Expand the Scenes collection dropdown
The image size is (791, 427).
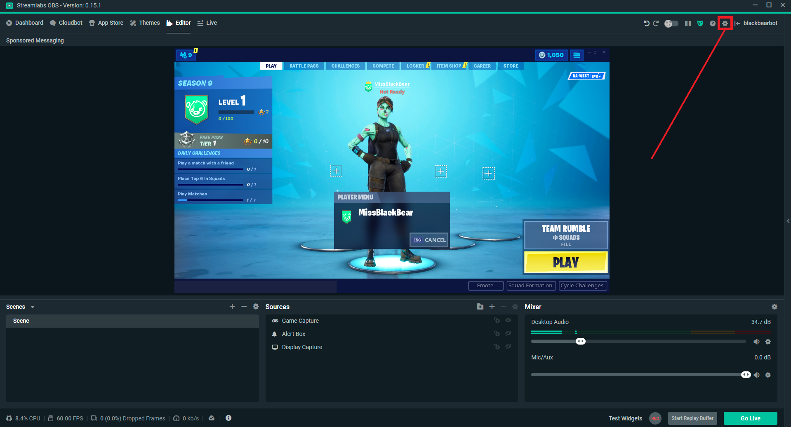(x=33, y=307)
